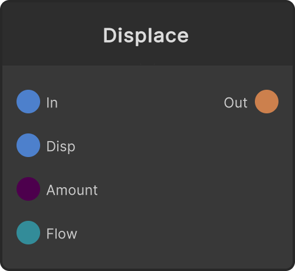Screen dimensions: 295x271
Task: Click the Out text next to the orange port
Action: pos(235,103)
